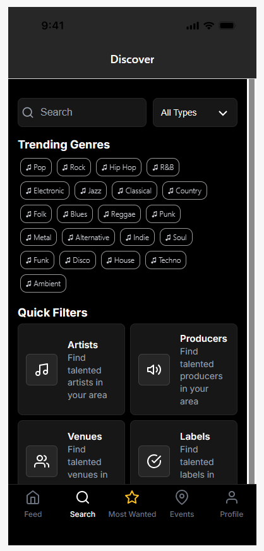Toggle the Jazz genre tag
Screen dimensions: 264x551
(90, 191)
